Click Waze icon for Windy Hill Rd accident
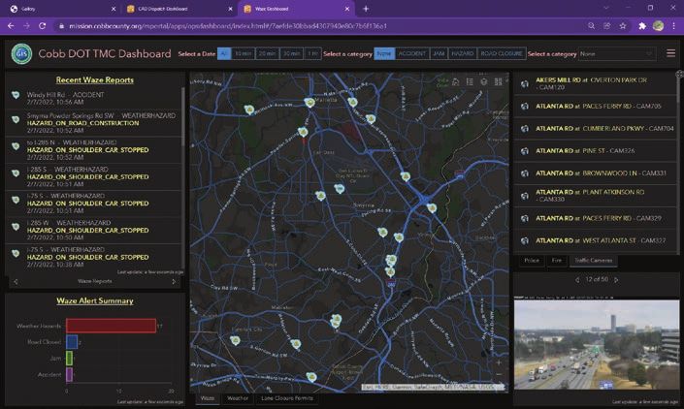Viewport: 684px width, 409px height. [x=16, y=95]
